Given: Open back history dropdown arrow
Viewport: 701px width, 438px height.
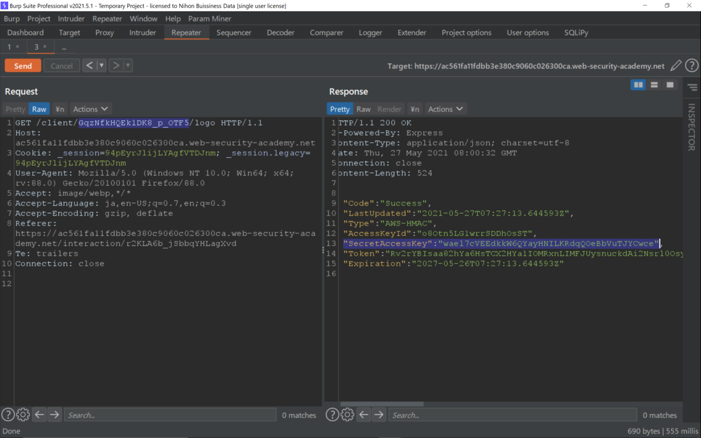Looking at the screenshot, I should point(102,65).
